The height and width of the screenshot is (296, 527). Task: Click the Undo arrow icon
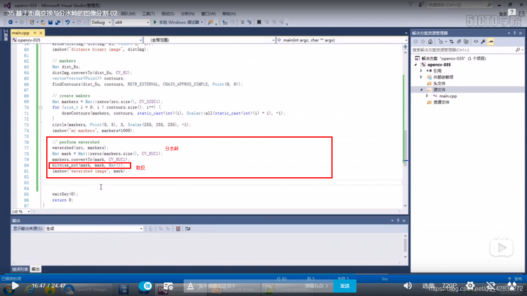click(68, 22)
